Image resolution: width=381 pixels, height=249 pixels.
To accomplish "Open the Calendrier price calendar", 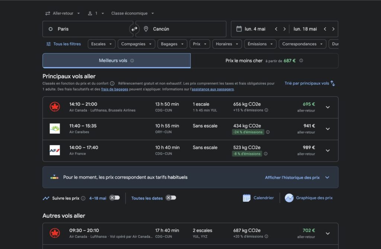I will [x=258, y=198].
